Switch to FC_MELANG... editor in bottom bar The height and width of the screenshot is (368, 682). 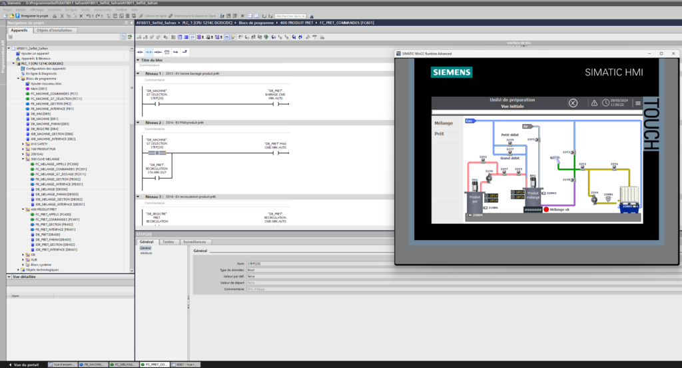(x=123, y=365)
